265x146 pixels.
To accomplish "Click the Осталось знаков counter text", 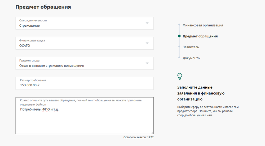I will point(138,137).
